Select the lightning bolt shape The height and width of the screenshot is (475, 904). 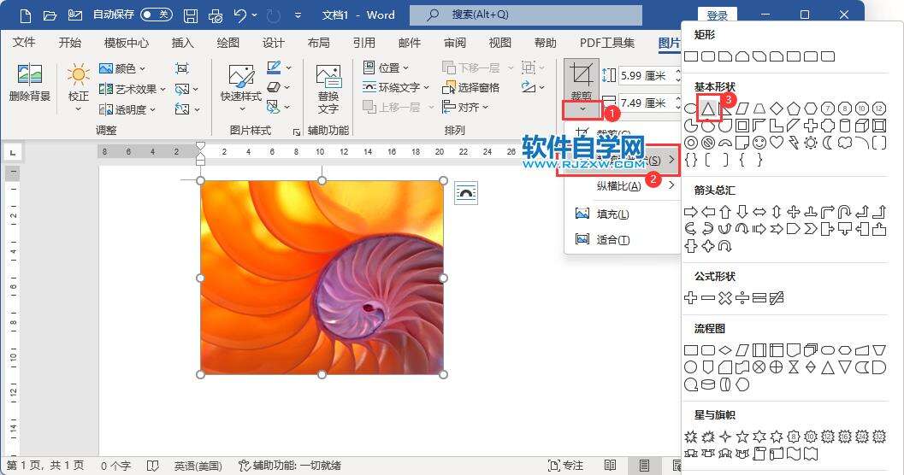click(x=794, y=142)
